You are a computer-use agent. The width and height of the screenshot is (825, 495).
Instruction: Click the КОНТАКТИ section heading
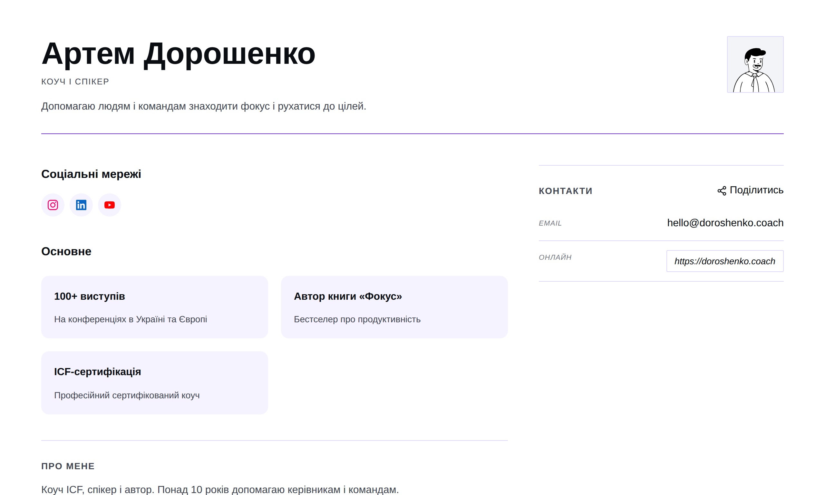[566, 191]
